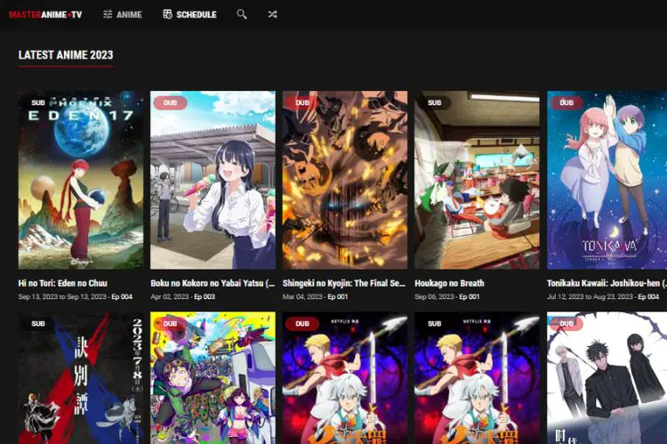
Task: Click the Shingeki no Kyojin: The Final Se... title
Action: pyautogui.click(x=343, y=283)
